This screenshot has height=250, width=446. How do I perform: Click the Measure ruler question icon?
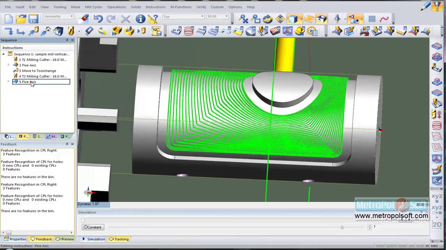pos(153,19)
